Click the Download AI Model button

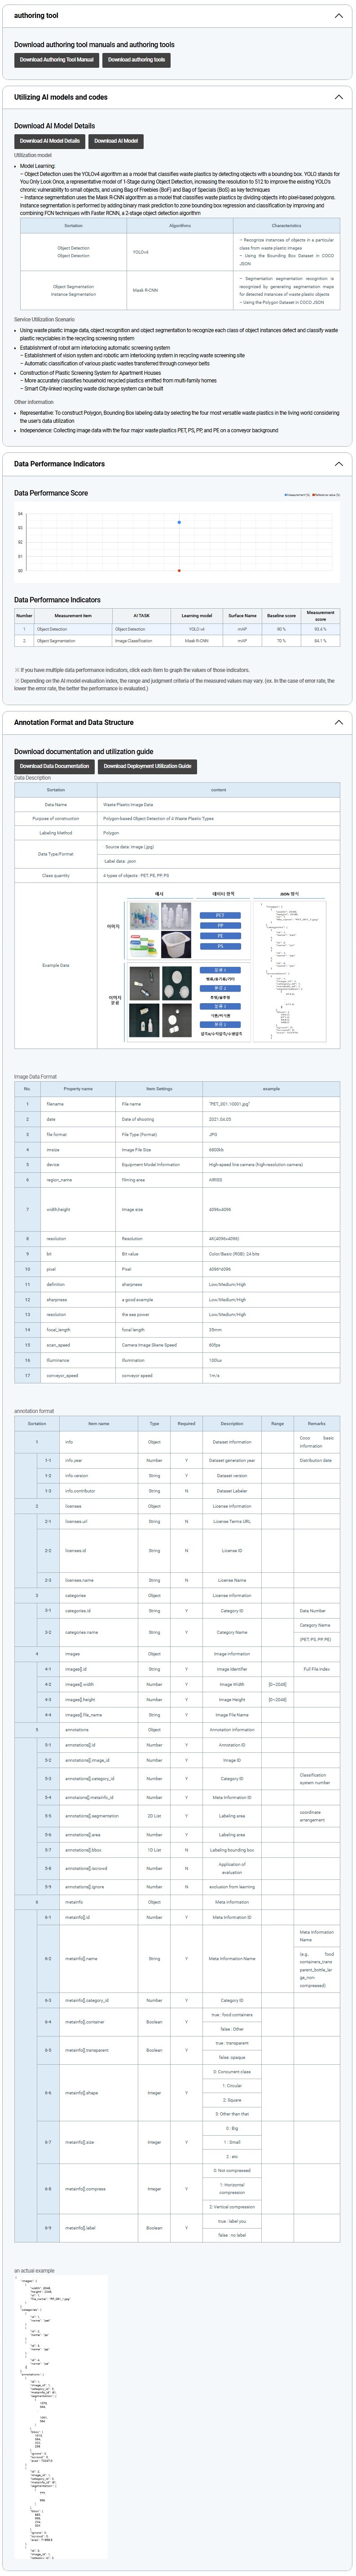(x=116, y=141)
